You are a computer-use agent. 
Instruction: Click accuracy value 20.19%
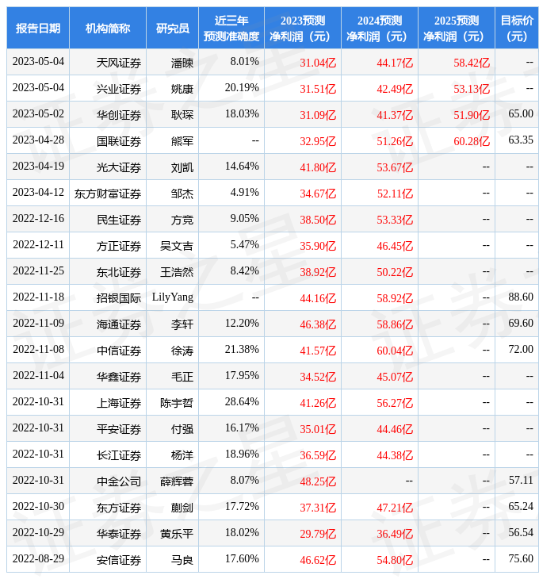pyautogui.click(x=242, y=88)
